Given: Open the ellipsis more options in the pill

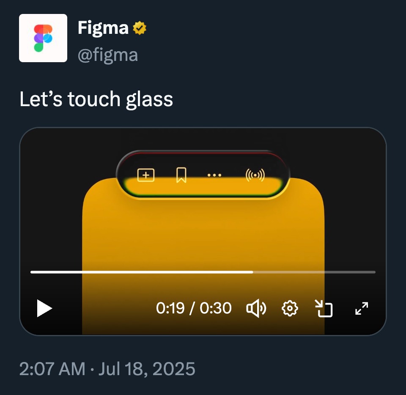Looking at the screenshot, I should 214,175.
